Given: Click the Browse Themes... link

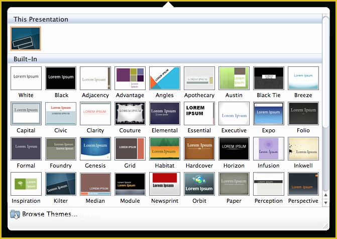Looking at the screenshot, I should [x=50, y=214].
